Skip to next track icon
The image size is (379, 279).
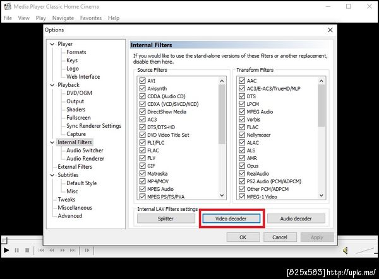pos(73,250)
